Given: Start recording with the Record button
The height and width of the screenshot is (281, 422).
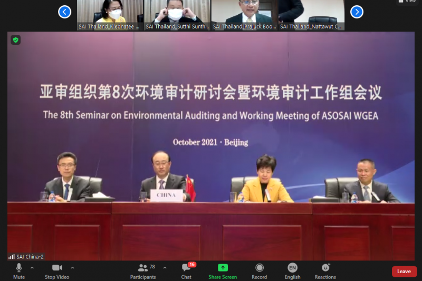Looking at the screenshot, I should pyautogui.click(x=260, y=271).
